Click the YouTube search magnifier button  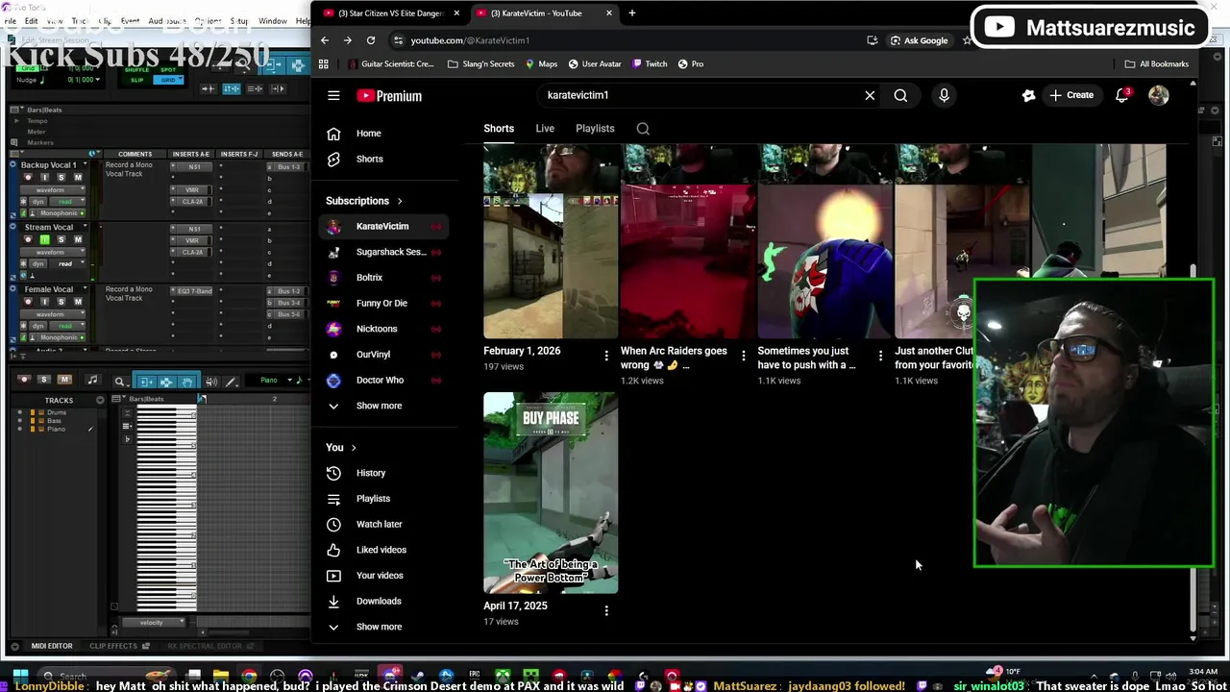point(900,95)
